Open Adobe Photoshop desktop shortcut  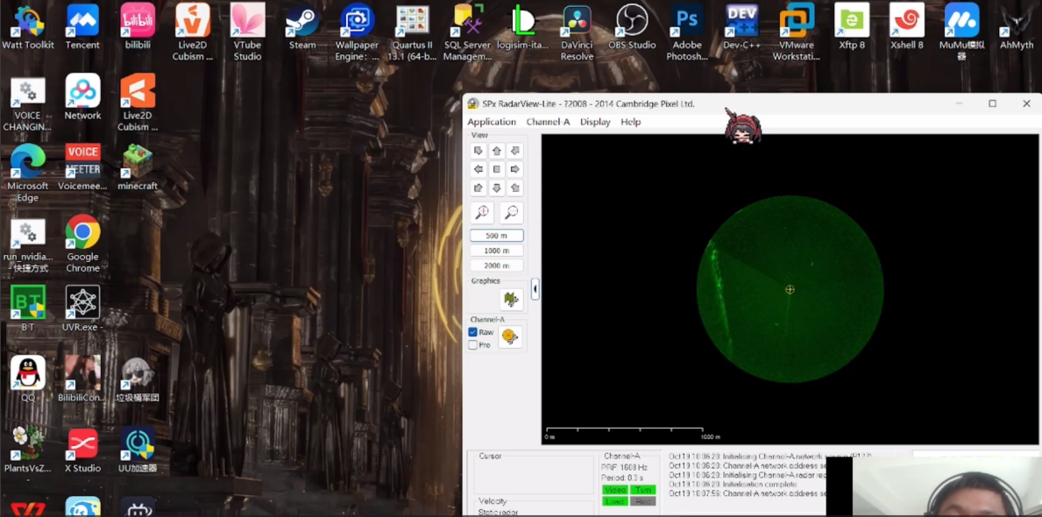click(x=687, y=32)
